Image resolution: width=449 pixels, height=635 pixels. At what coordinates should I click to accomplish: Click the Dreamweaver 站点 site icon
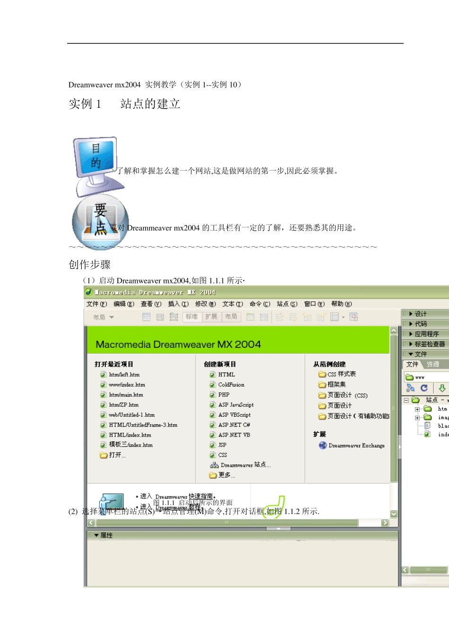coord(214,465)
